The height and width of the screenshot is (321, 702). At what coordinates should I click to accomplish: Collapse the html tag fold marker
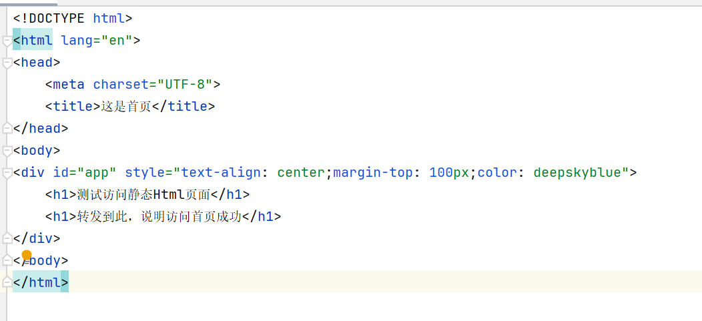click(x=7, y=41)
